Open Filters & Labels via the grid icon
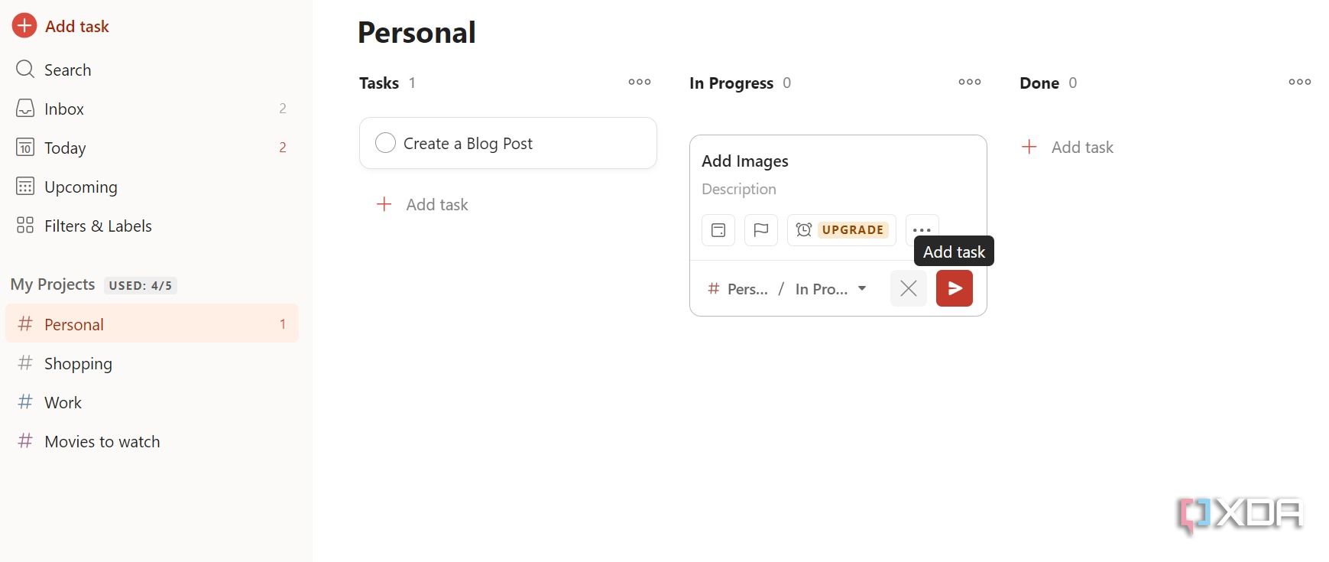The width and height of the screenshot is (1329, 562). click(24, 225)
